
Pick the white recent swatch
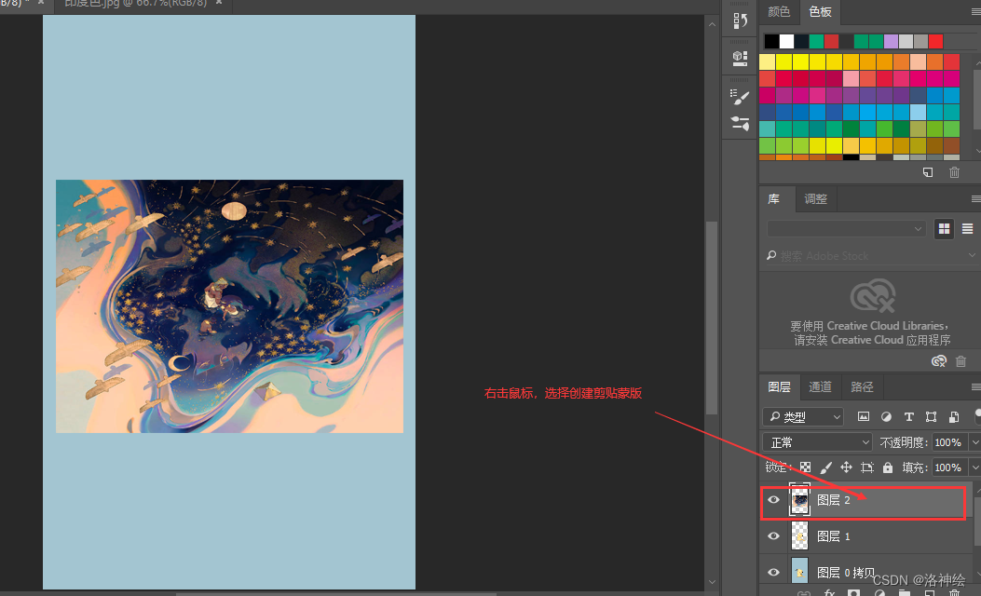pyautogui.click(x=786, y=41)
